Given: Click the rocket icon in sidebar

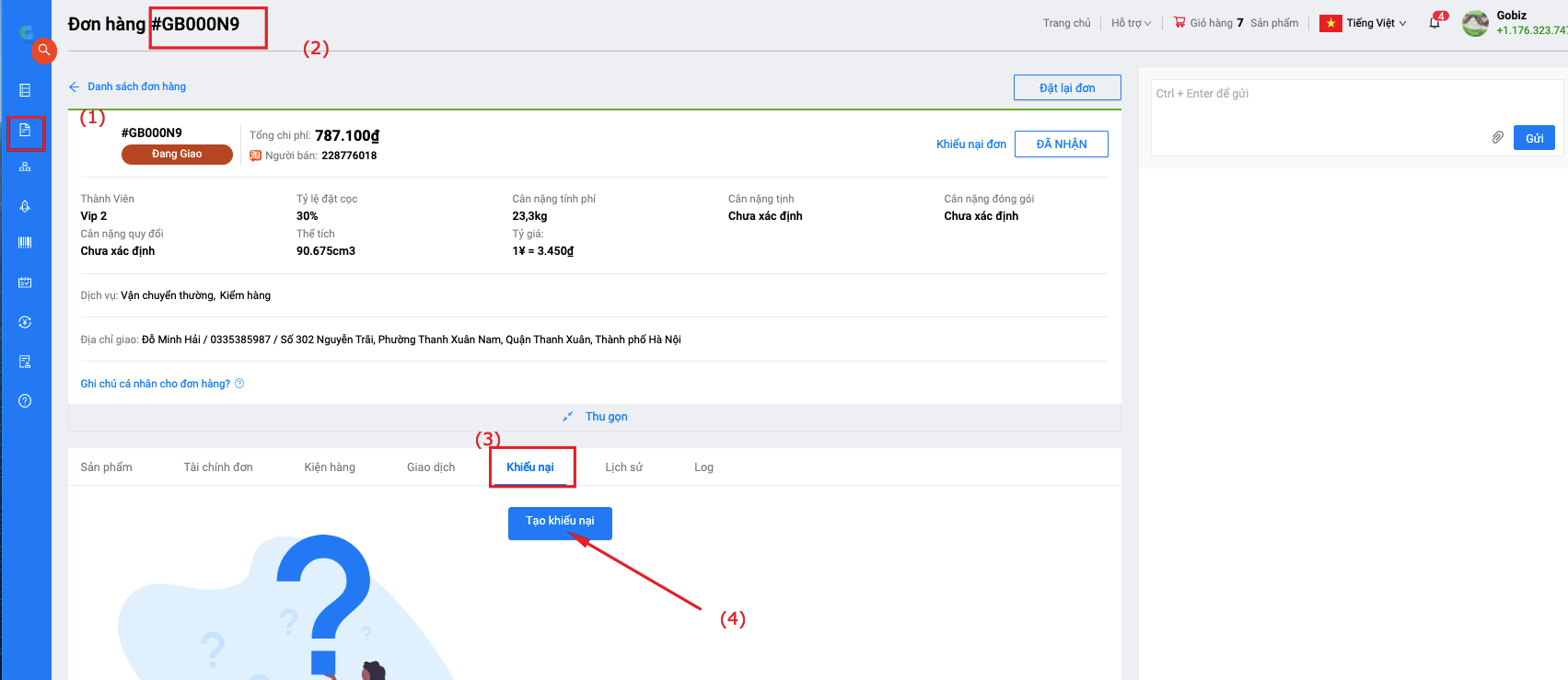Looking at the screenshot, I should click(x=25, y=206).
